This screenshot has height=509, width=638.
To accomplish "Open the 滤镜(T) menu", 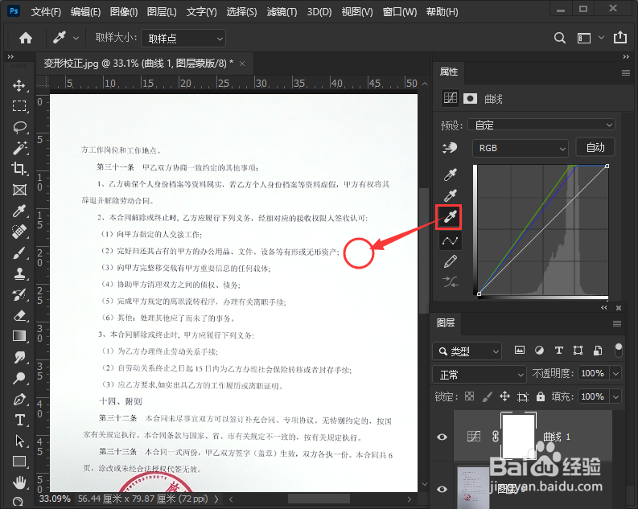I will tap(282, 12).
